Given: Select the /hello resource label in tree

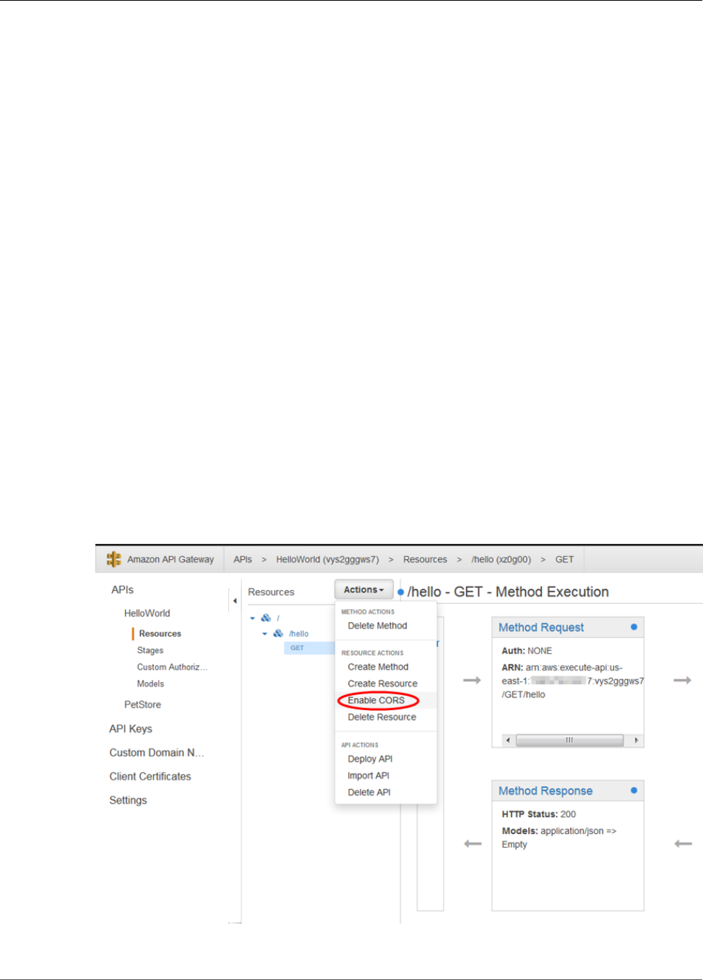Looking at the screenshot, I should [298, 634].
